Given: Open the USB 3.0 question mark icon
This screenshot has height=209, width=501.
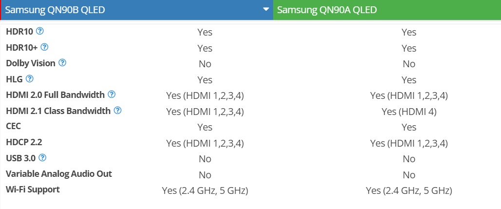Looking at the screenshot, I should 42,158.
